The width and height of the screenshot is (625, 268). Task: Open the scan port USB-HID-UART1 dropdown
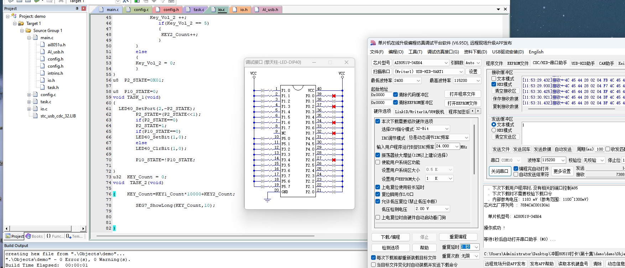429,72
